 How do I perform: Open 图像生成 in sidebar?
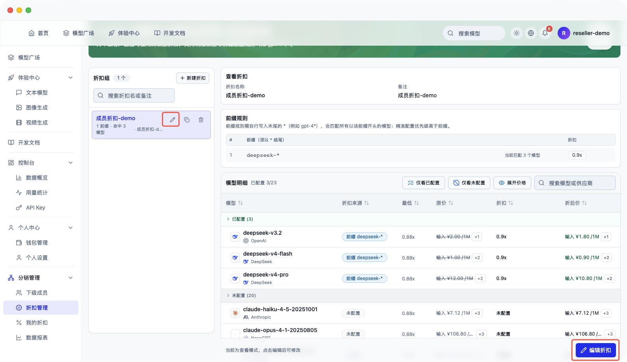41,108
